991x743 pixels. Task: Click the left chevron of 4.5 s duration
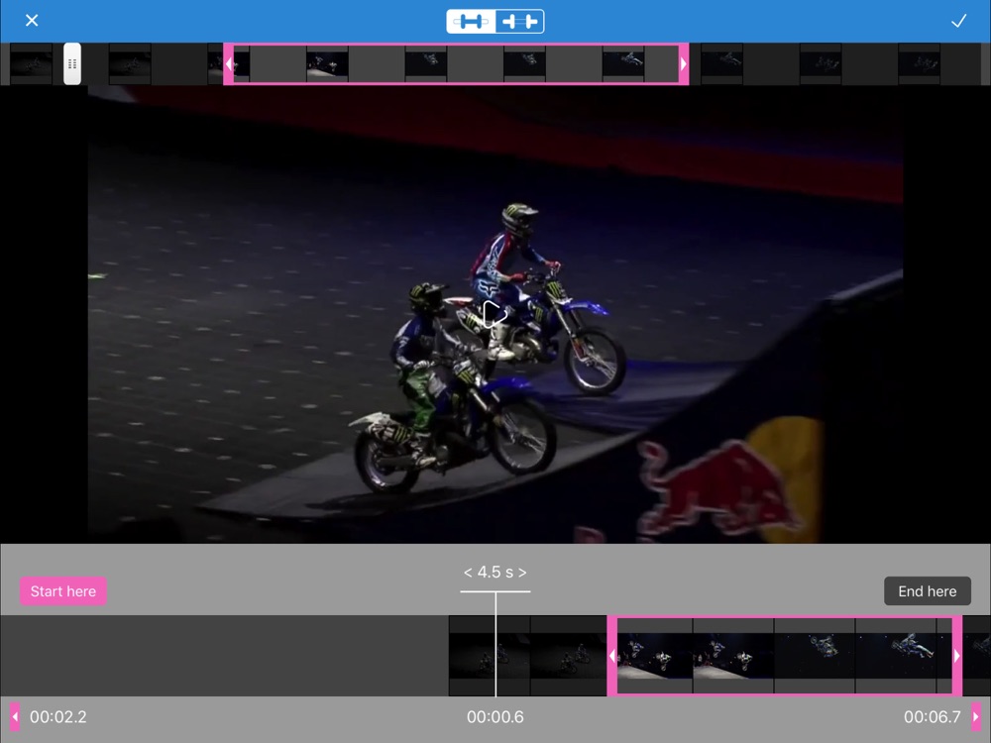click(x=468, y=573)
